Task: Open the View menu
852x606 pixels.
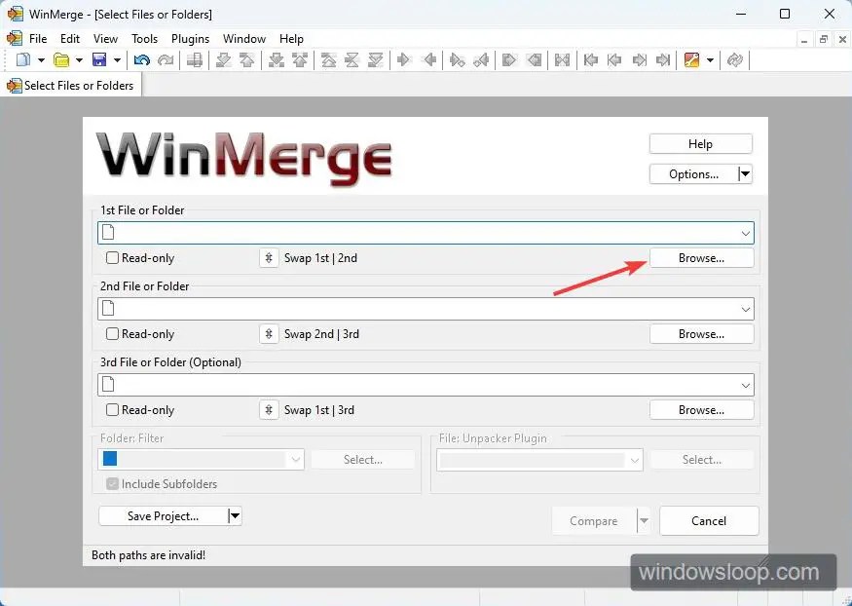Action: click(105, 39)
